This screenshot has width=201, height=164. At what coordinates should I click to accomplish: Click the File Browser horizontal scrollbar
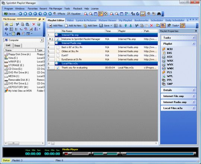pyautogui.click(x=24, y=143)
